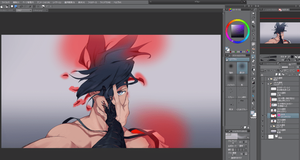Toggle visibility of 背景 layer
Screen dimensions: 300x160
(262, 131)
